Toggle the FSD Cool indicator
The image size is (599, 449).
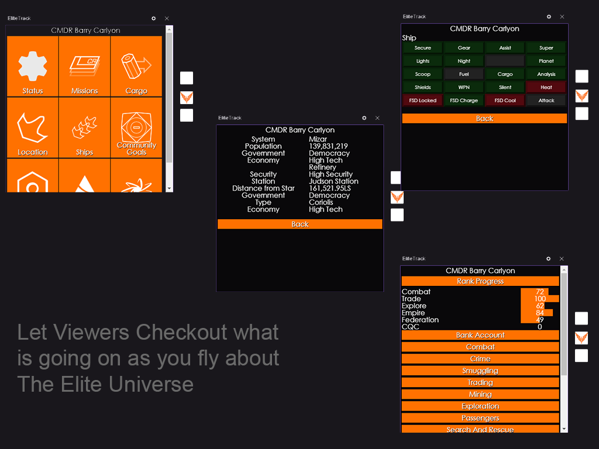click(505, 101)
